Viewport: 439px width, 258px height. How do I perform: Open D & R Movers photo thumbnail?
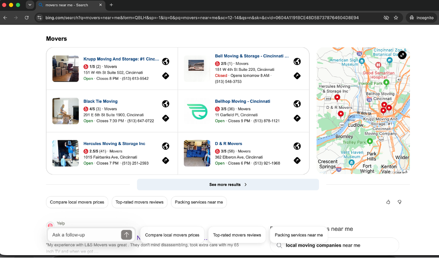tap(197, 153)
